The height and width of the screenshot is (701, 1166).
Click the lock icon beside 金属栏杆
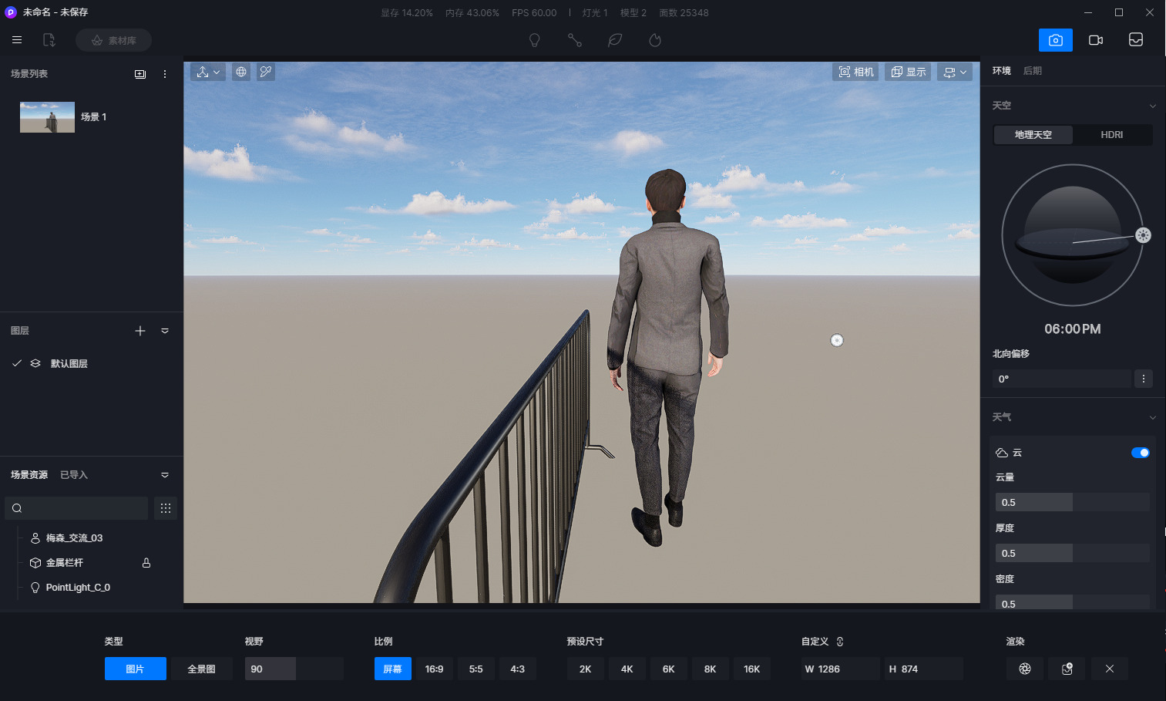(x=146, y=563)
